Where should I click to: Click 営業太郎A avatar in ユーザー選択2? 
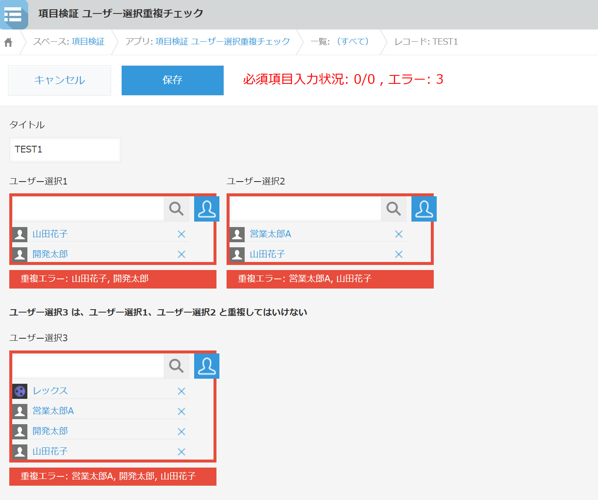(x=237, y=234)
